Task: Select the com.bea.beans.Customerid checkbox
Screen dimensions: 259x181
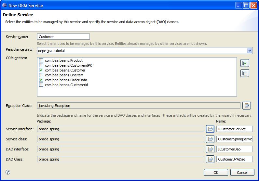Action: 41,85
